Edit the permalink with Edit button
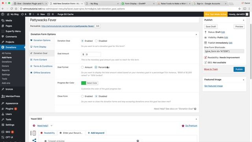The width and height of the screenshot is (252, 142). click(x=98, y=26)
